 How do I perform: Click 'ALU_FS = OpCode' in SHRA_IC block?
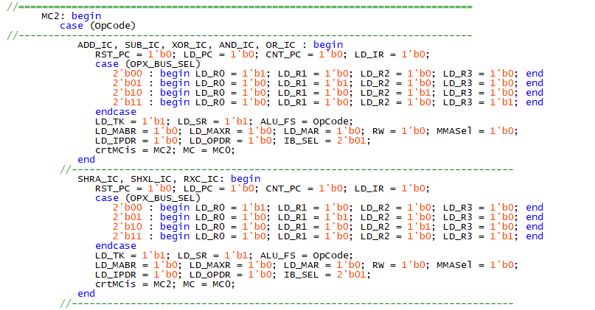306,256
